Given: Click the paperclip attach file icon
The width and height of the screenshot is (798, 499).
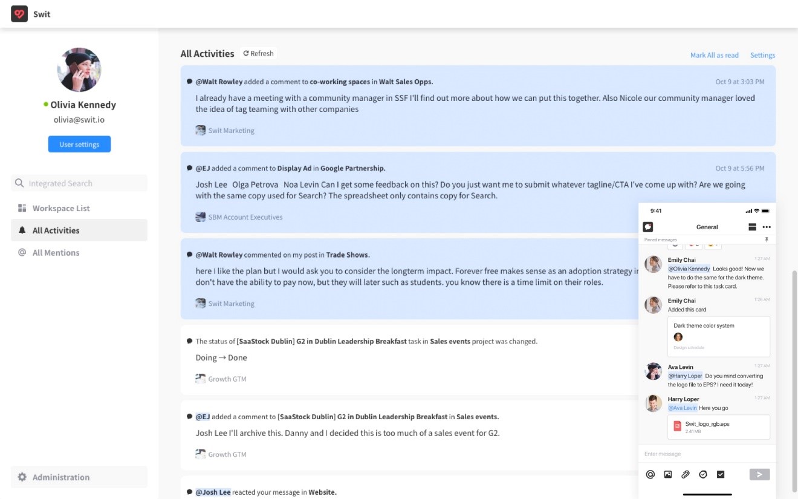Looking at the screenshot, I should tap(686, 475).
